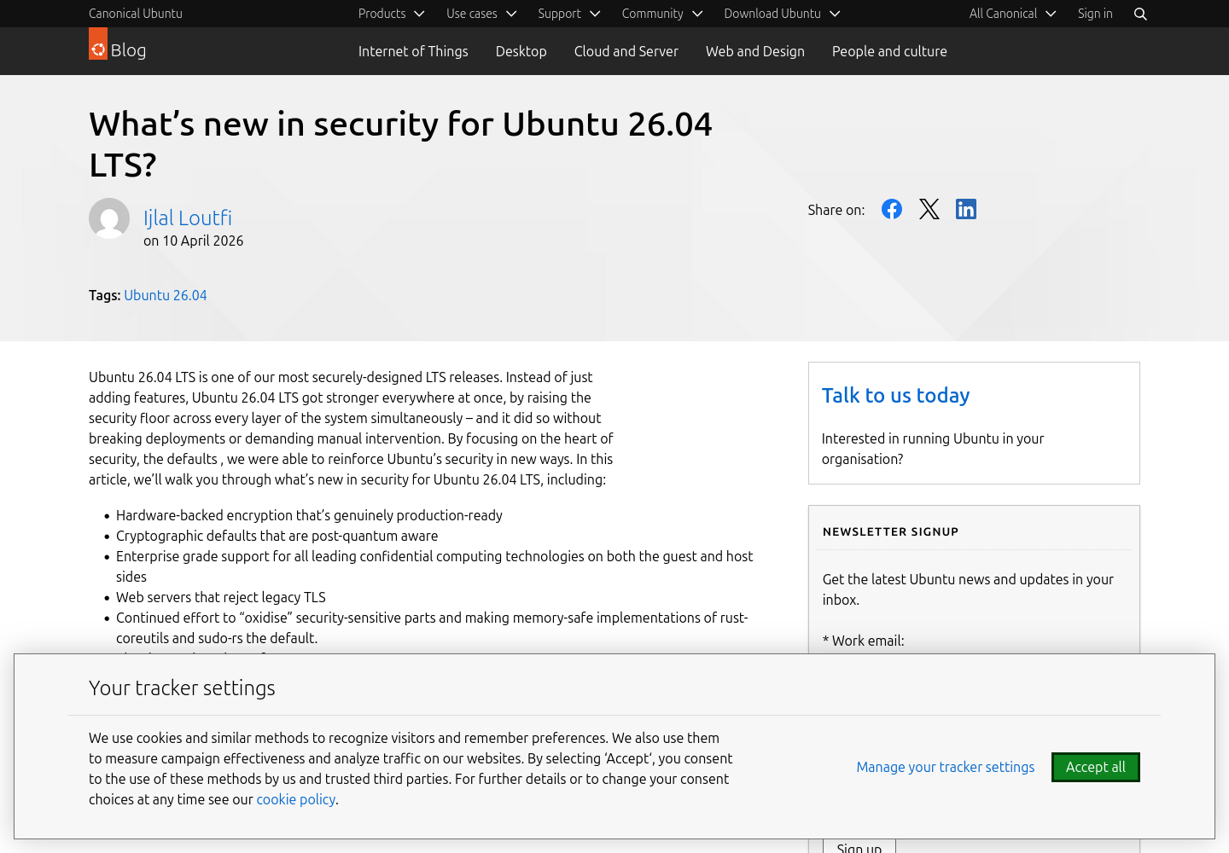Expand the Download Ubuntu dropdown
The image size is (1229, 853).
tap(783, 14)
